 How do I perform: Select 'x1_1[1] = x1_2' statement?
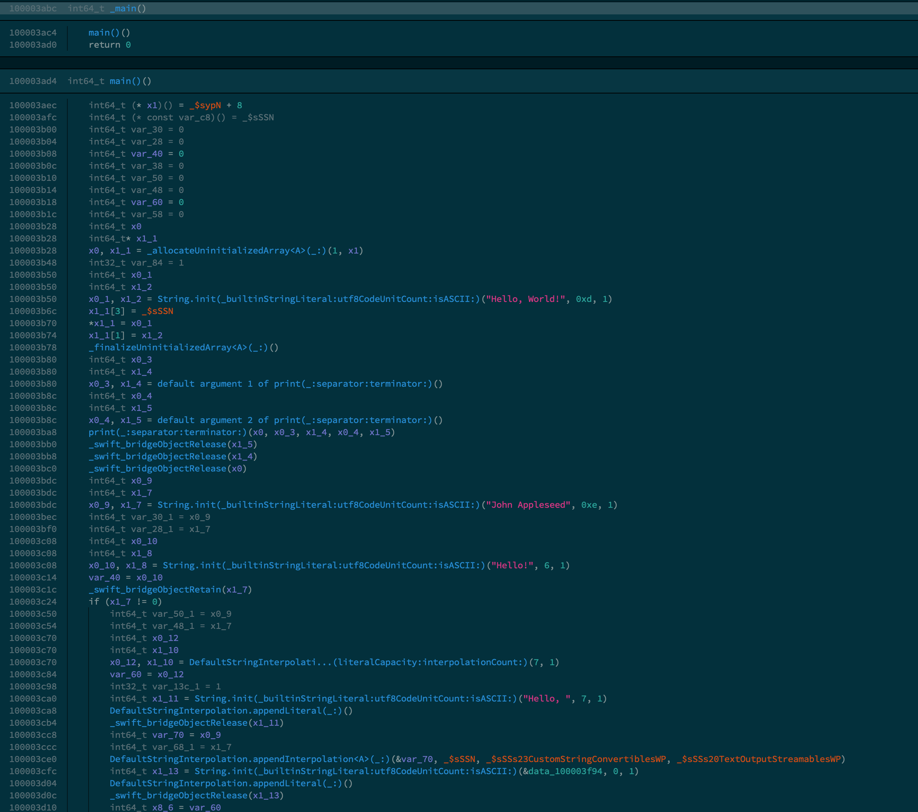[125, 336]
